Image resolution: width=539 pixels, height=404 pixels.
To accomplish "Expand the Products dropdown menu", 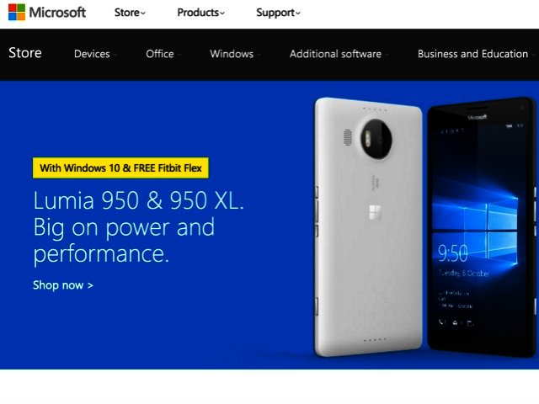I will click(200, 13).
